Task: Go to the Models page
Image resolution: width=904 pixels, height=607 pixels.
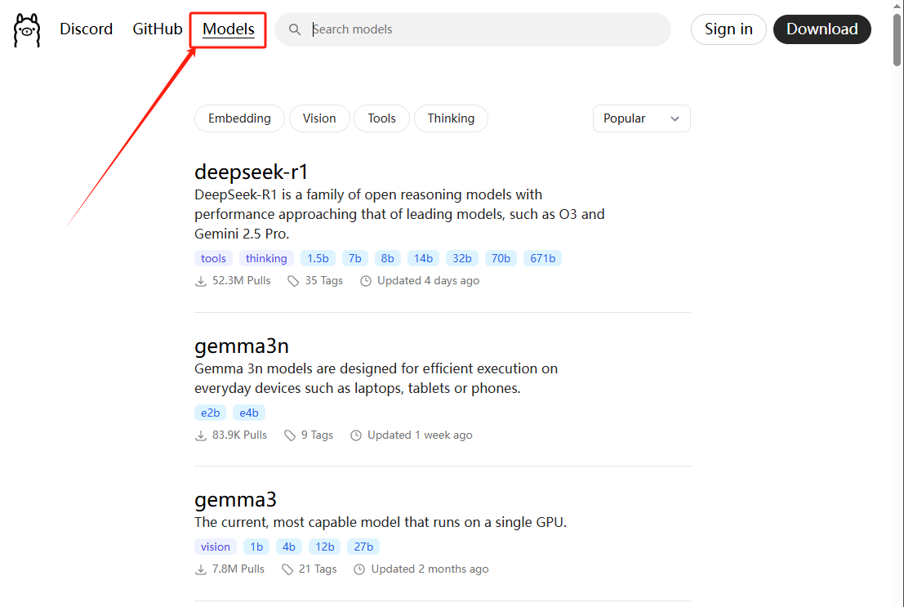Action: (229, 29)
